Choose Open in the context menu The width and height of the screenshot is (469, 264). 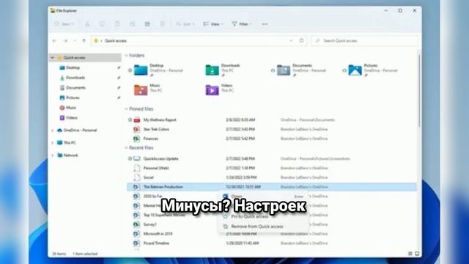[263, 197]
